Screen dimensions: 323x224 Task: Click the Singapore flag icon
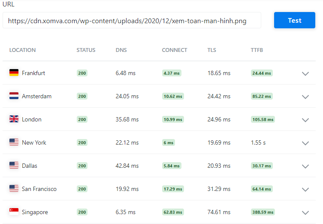tap(14, 212)
